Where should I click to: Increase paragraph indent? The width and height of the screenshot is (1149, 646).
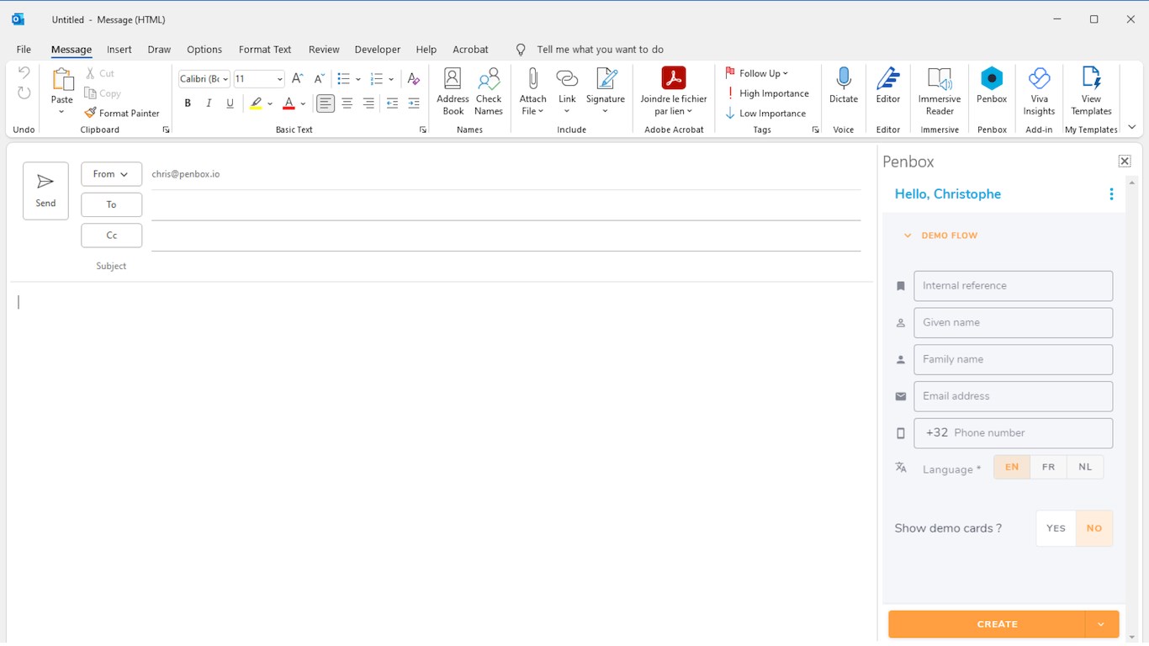[x=413, y=103]
